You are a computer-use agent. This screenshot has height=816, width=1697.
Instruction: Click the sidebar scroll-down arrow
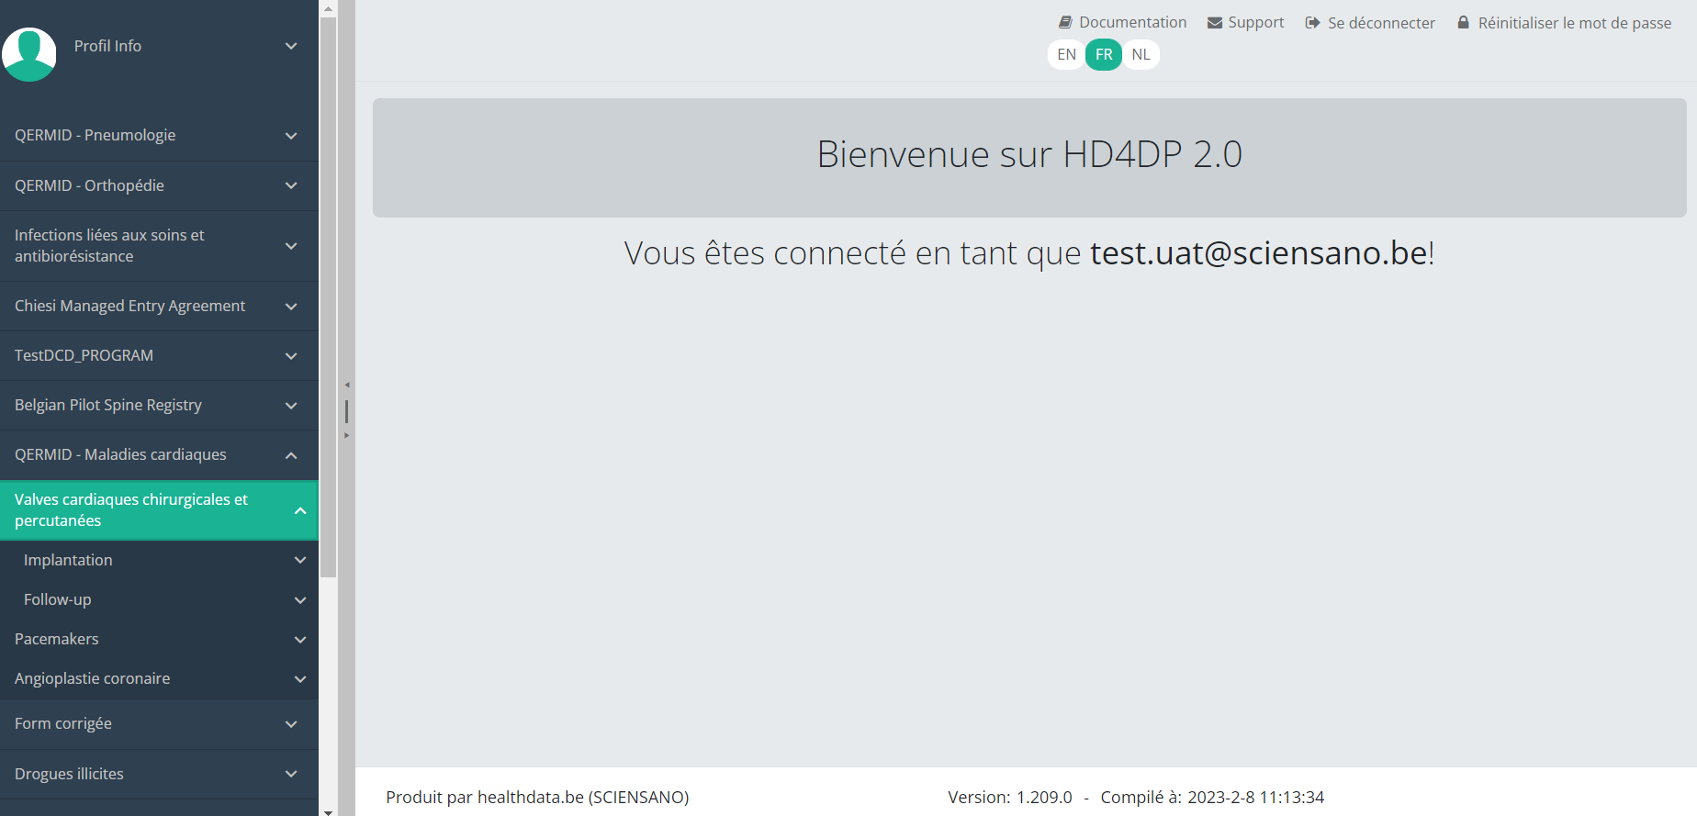point(328,810)
